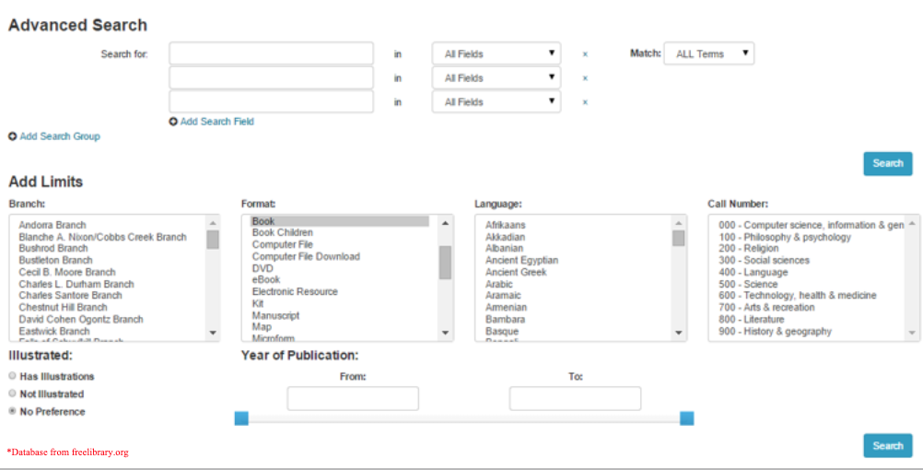
Task: Select the Has Illustrations radio button
Action: pos(13,376)
